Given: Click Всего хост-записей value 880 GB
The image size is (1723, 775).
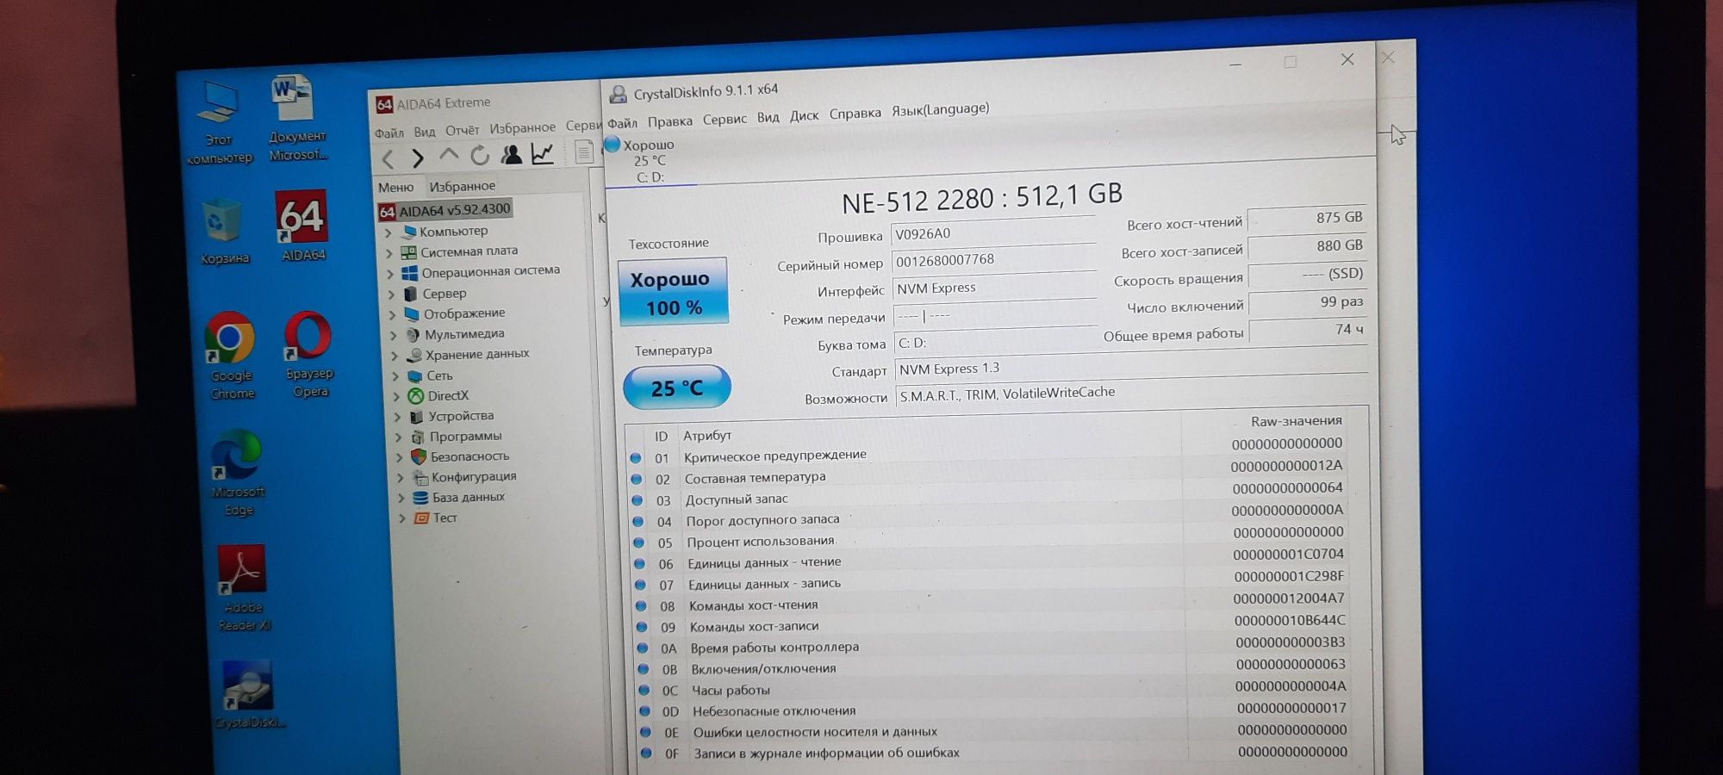Looking at the screenshot, I should coord(1307,246).
